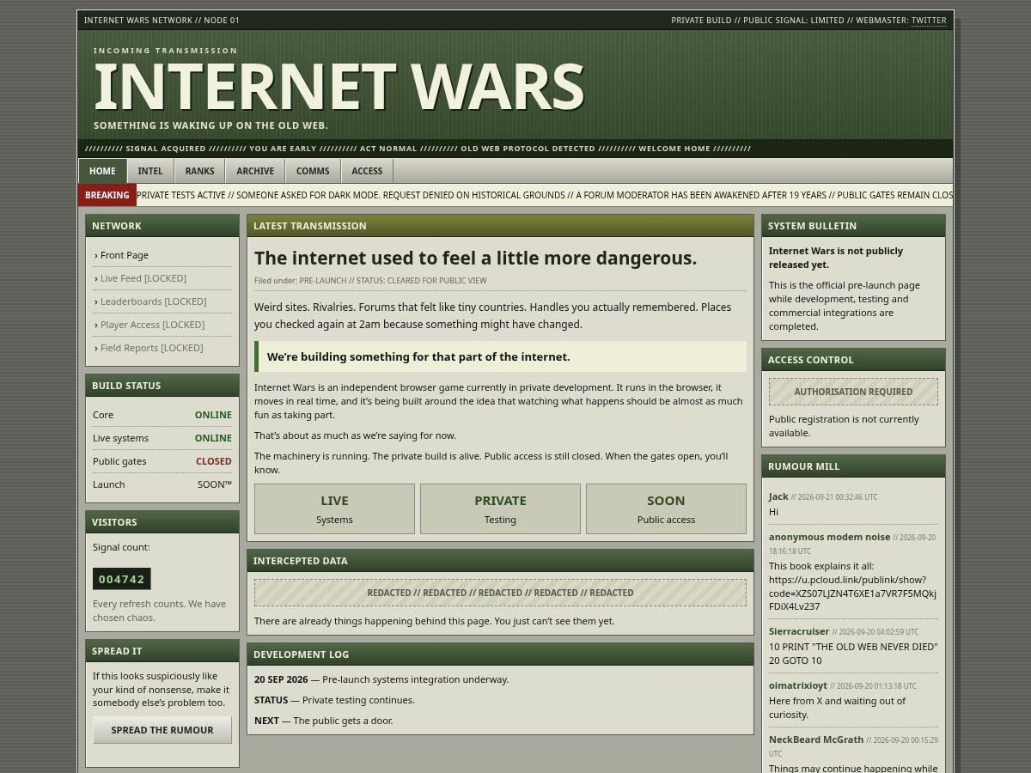
Task: Click the DEVELOPMENT LOG header
Action: [x=500, y=654]
